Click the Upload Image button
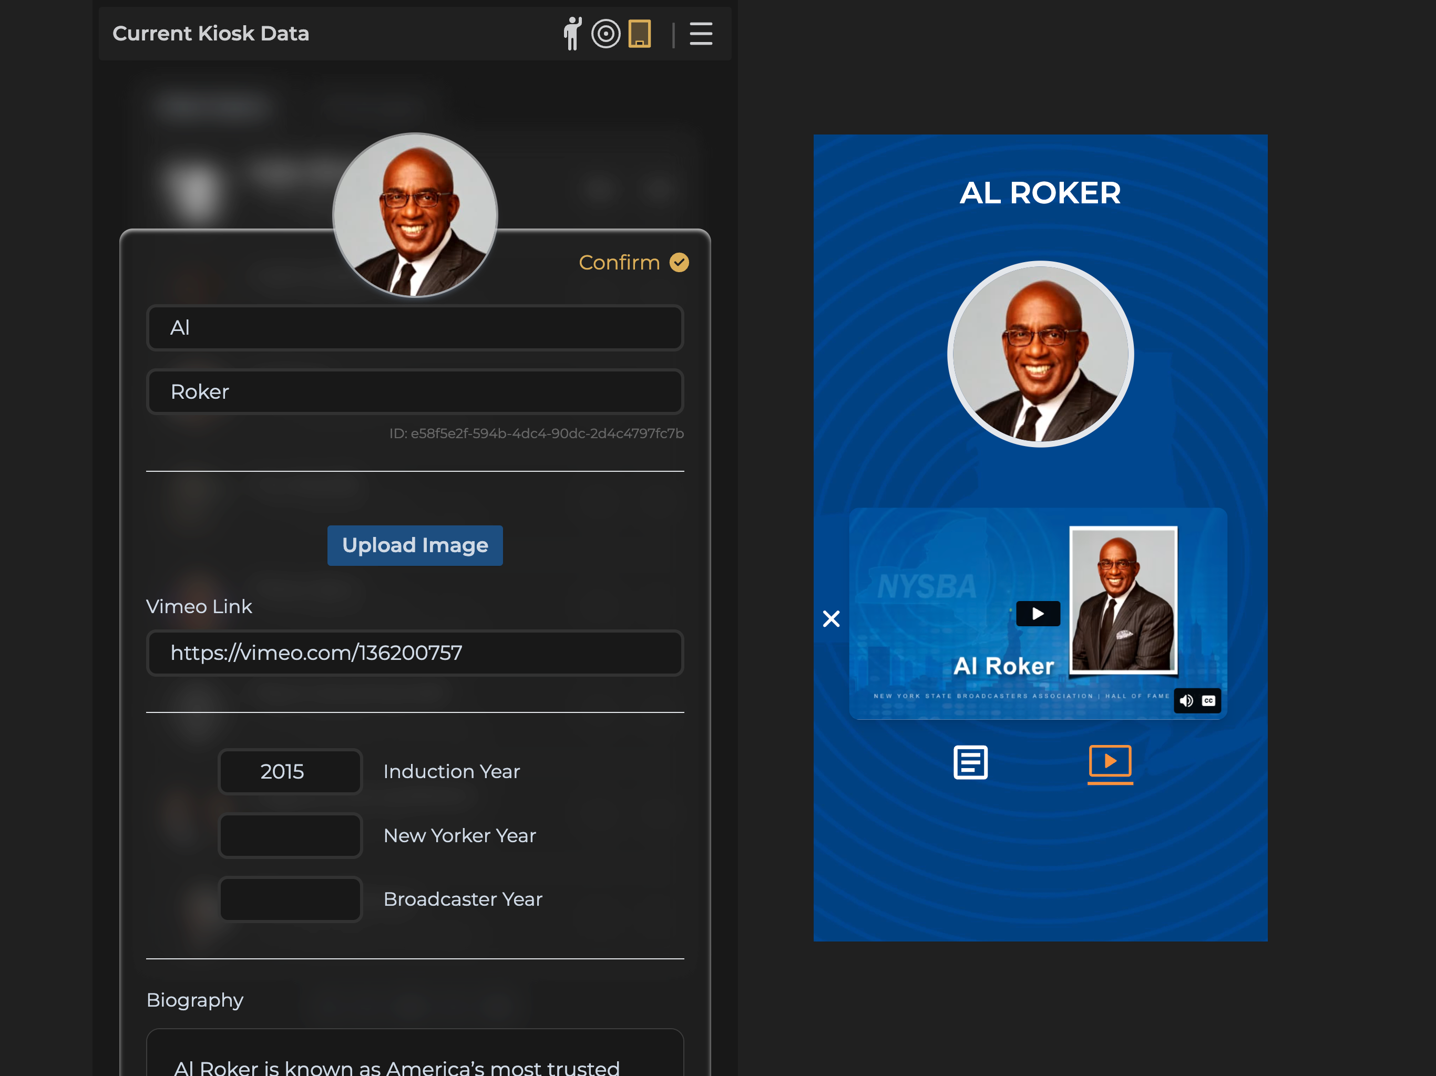The height and width of the screenshot is (1076, 1436). click(415, 545)
